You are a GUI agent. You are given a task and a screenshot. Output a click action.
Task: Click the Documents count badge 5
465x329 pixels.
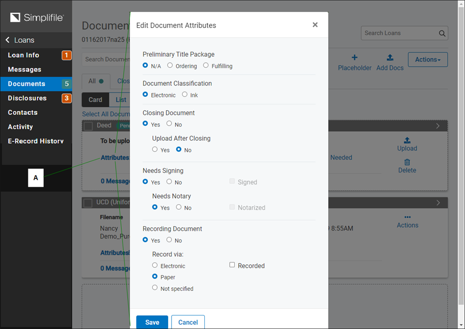[x=67, y=84]
